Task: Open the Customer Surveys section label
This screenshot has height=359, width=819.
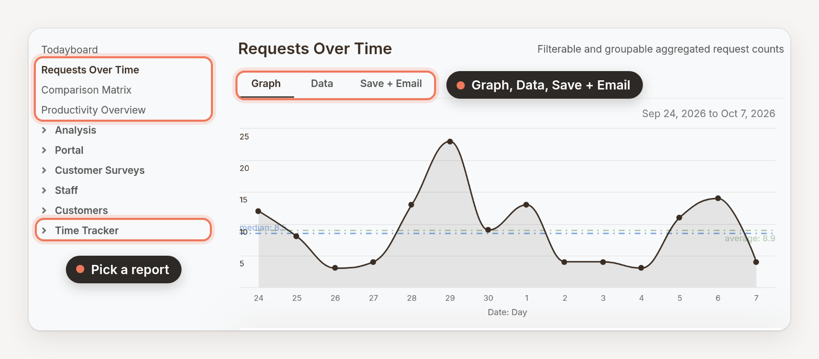Action: click(100, 170)
